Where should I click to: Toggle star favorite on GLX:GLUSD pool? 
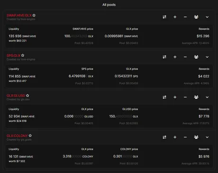pos(27,95)
